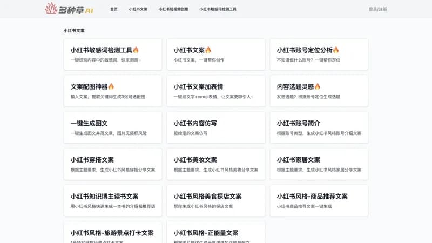Click the 多种草 AI logo
432x243 pixels.
69,9
